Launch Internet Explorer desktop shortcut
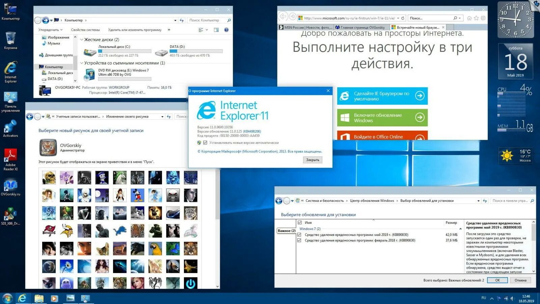Screen dimensions: 540x304 [10, 72]
